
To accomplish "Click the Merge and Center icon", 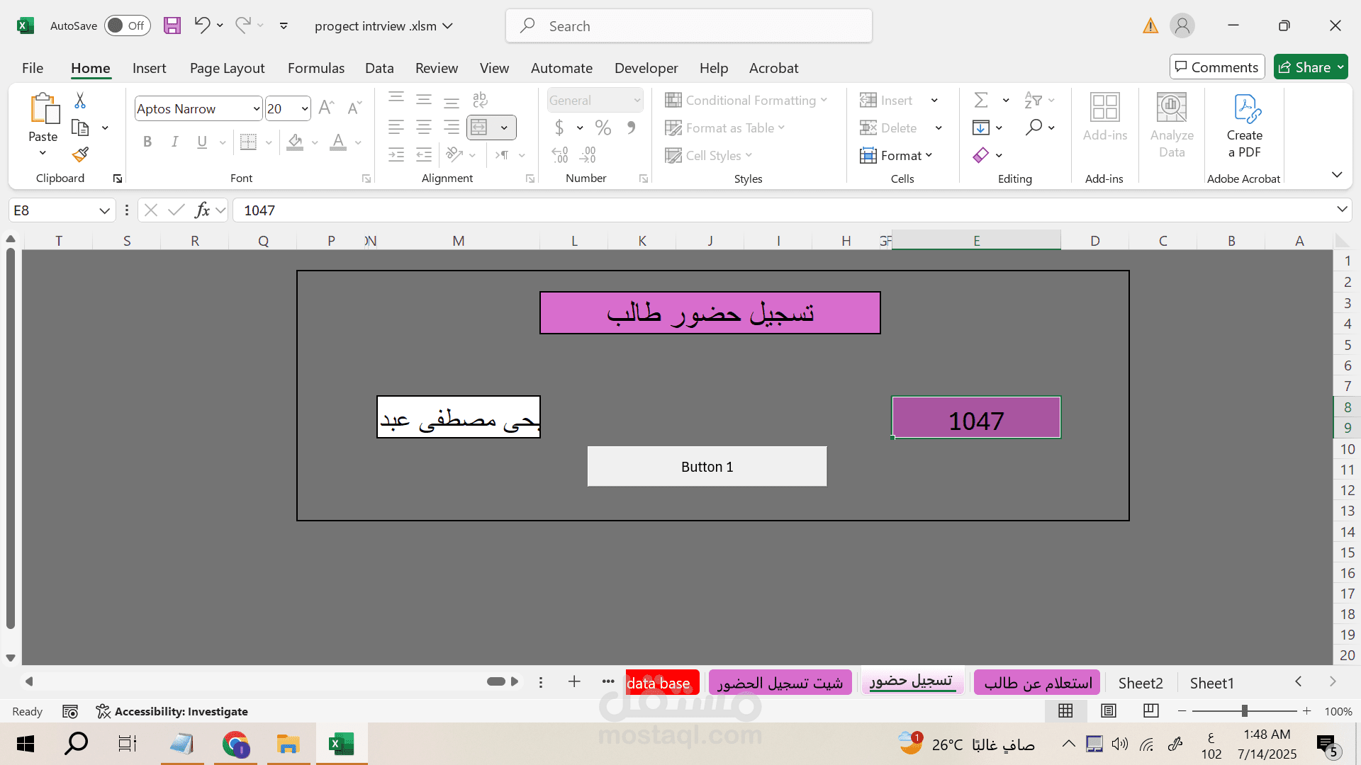I will tap(480, 127).
